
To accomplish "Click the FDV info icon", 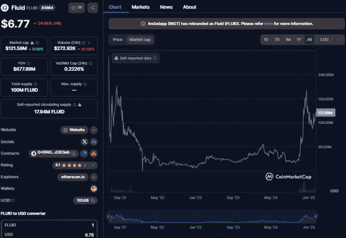I will (x=28, y=63).
